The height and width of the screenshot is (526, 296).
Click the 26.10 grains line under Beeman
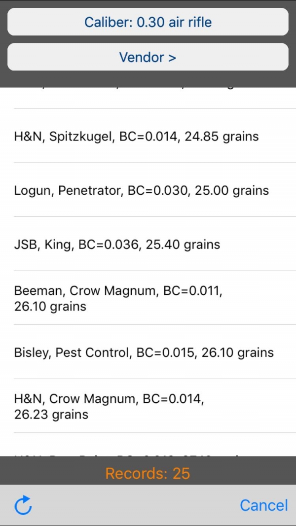(50, 306)
